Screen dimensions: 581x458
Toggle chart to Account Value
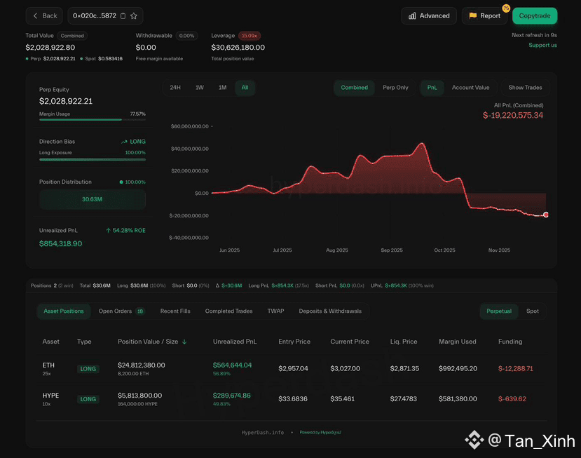[470, 88]
